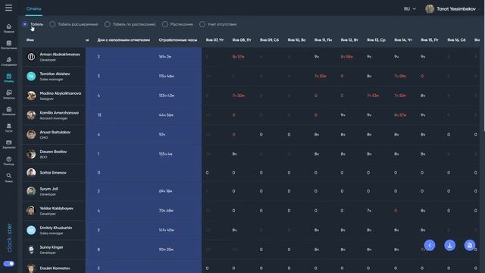This screenshot has width=485, height=273.
Task: Open the hamburger menu
Action: coord(8,8)
